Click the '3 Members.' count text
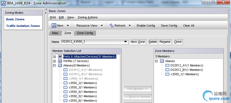 pos(163,56)
